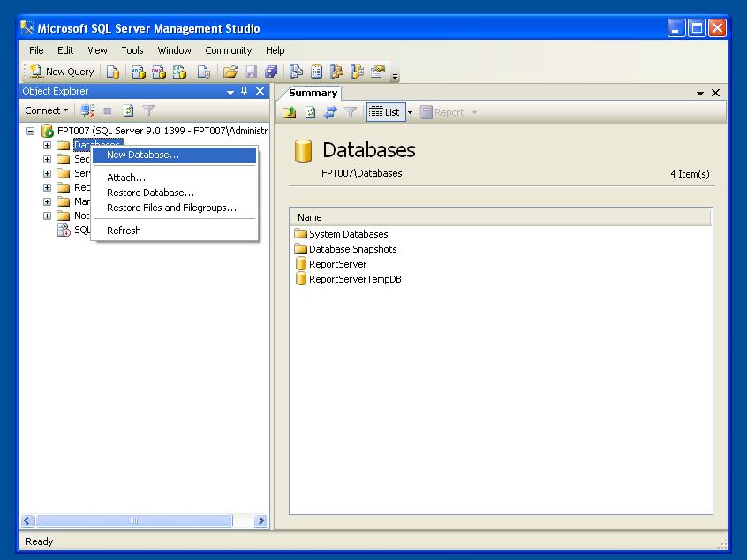
Task: Choose New Database… from context menu
Action: (174, 155)
